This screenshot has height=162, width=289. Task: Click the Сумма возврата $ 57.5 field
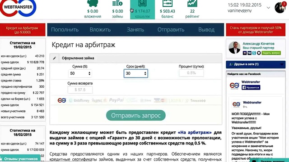pos(80,90)
